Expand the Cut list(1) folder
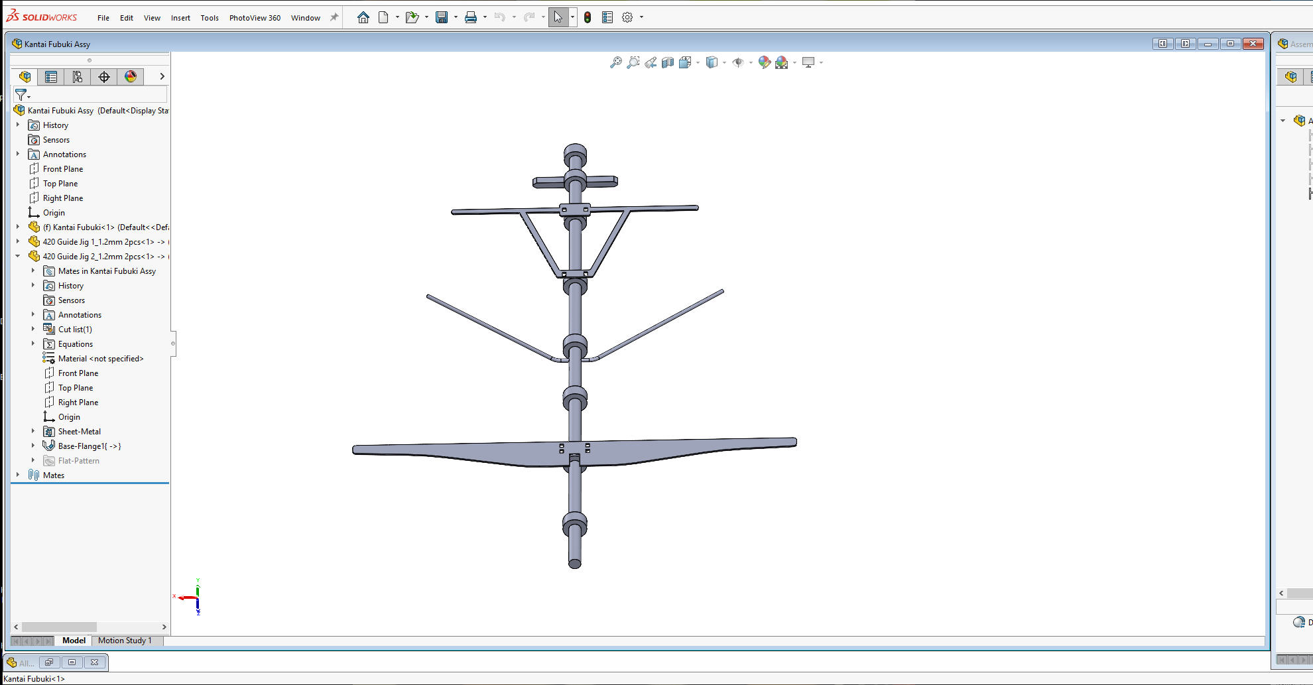The image size is (1313, 685). pyautogui.click(x=33, y=329)
